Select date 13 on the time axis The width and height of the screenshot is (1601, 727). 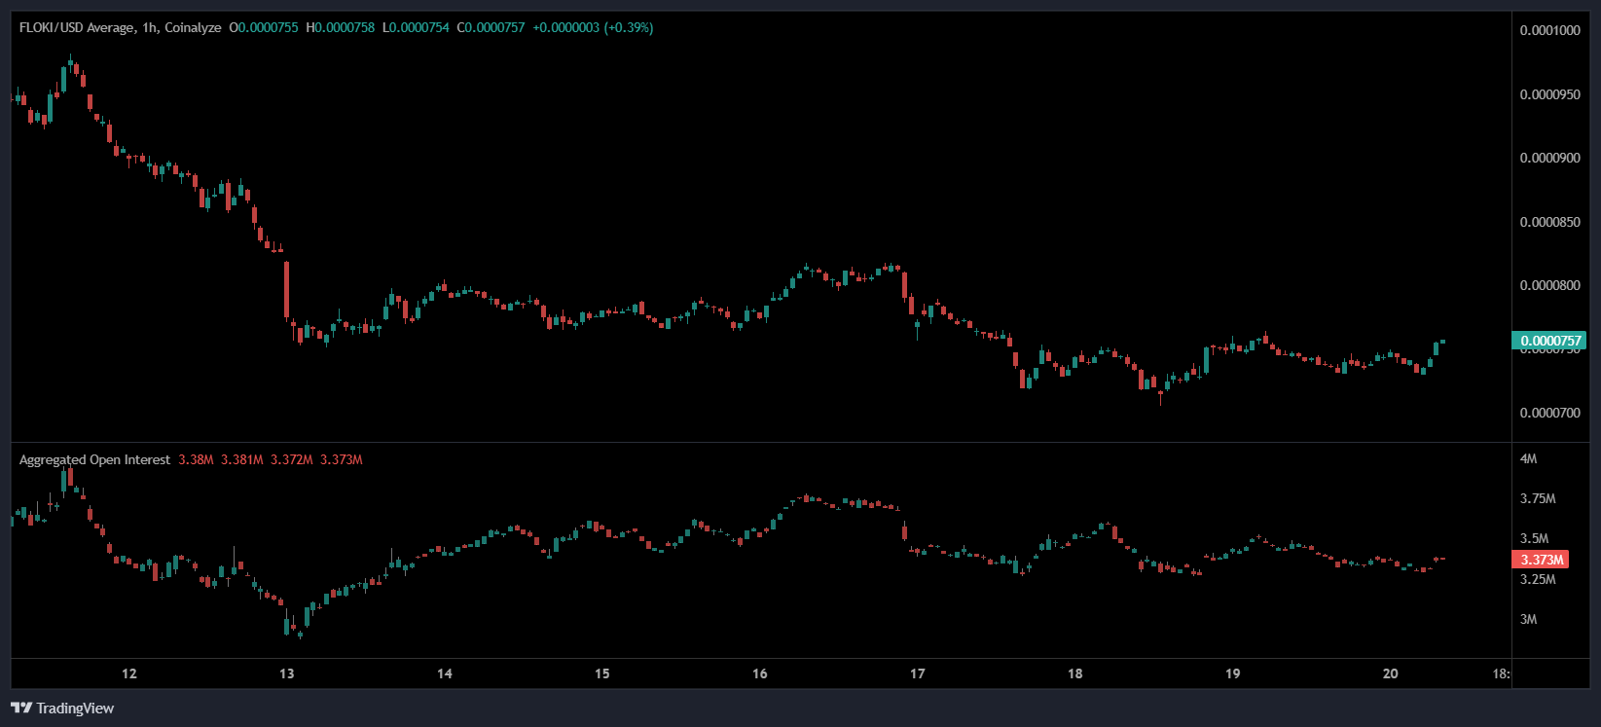pyautogui.click(x=287, y=673)
